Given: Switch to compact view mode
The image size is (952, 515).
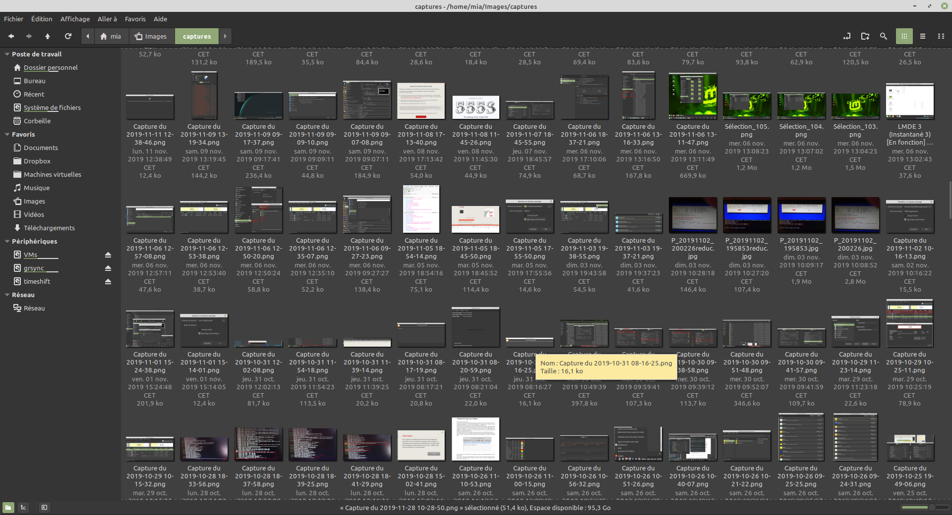Looking at the screenshot, I should coord(941,36).
